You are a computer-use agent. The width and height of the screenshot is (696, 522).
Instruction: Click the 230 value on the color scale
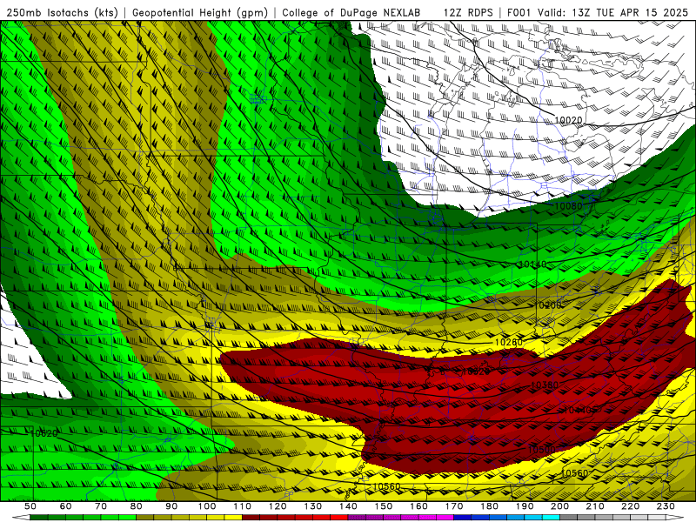(666, 506)
